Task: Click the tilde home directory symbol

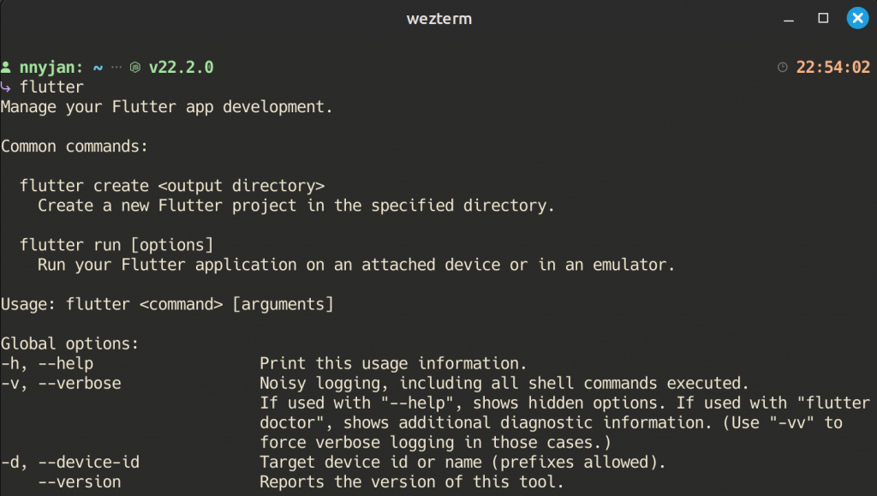Action: [98, 67]
